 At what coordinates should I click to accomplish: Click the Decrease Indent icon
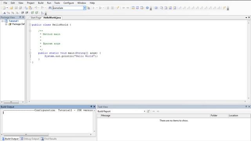[22, 13]
